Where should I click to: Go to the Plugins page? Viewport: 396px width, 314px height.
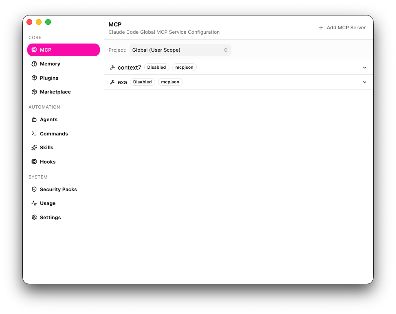click(64, 78)
